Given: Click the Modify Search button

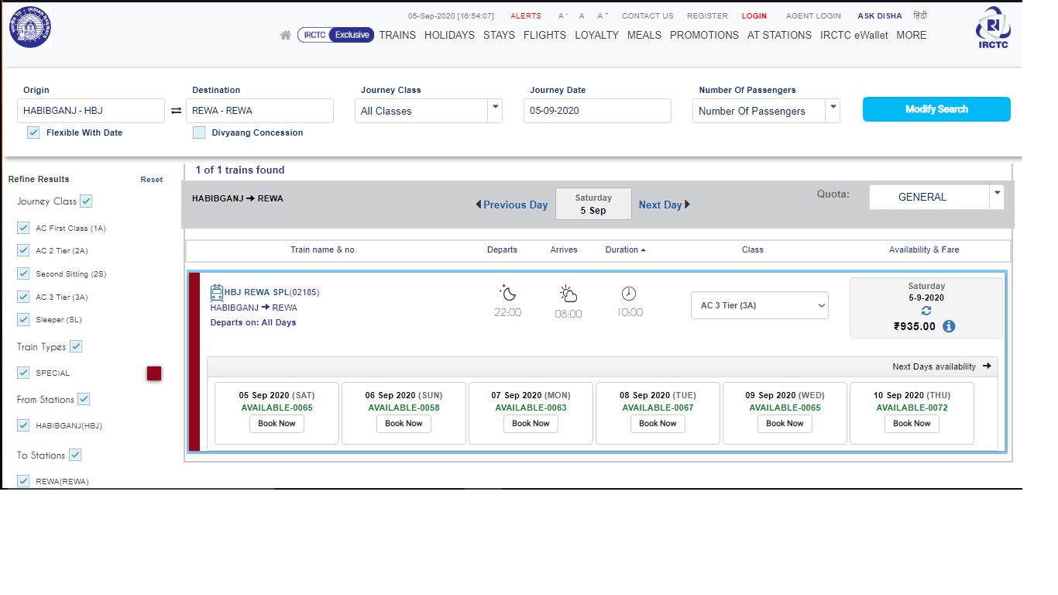Looking at the screenshot, I should (936, 109).
